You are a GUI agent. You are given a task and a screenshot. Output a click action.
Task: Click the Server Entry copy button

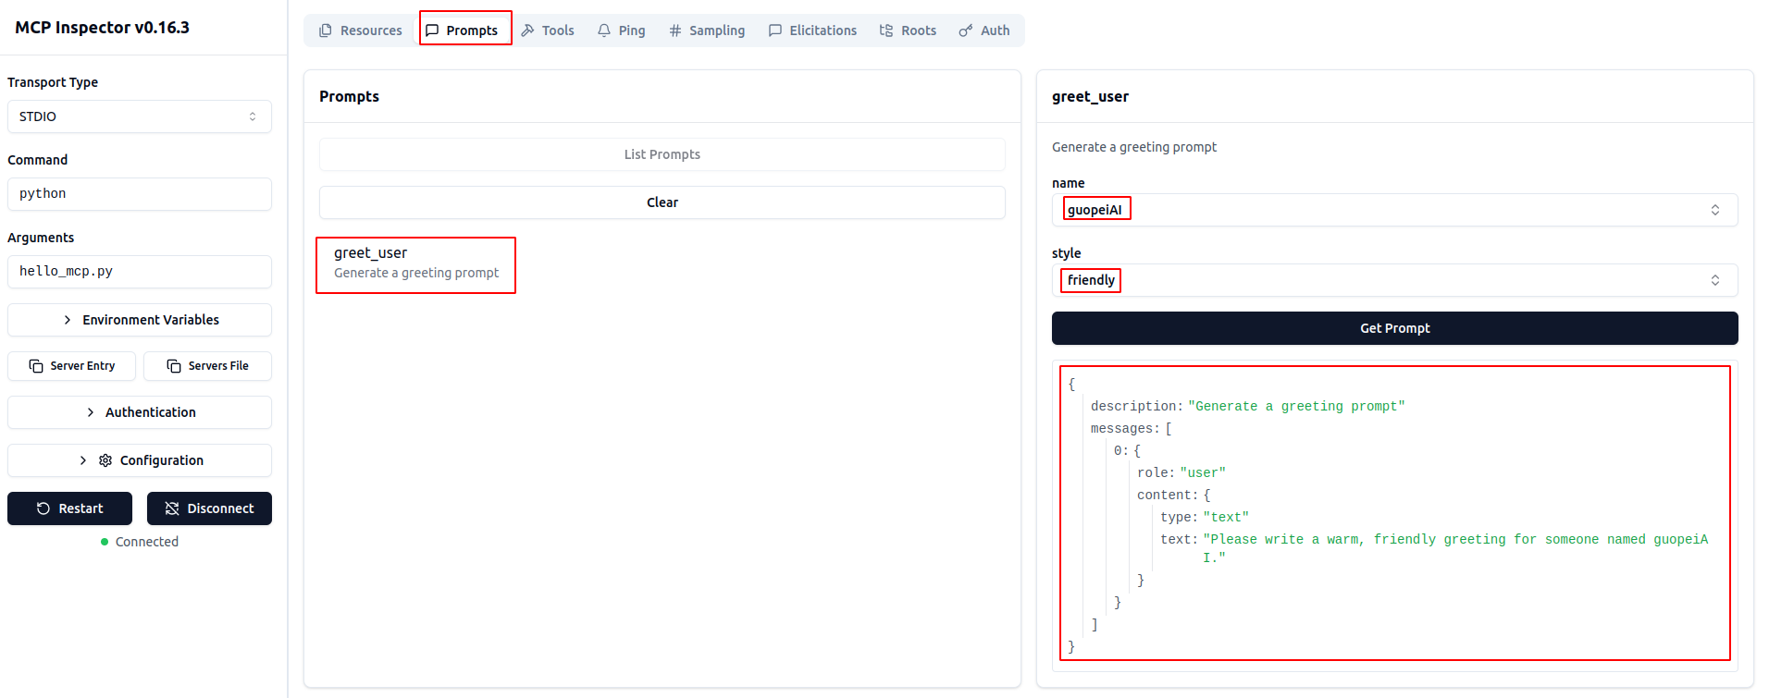71,366
